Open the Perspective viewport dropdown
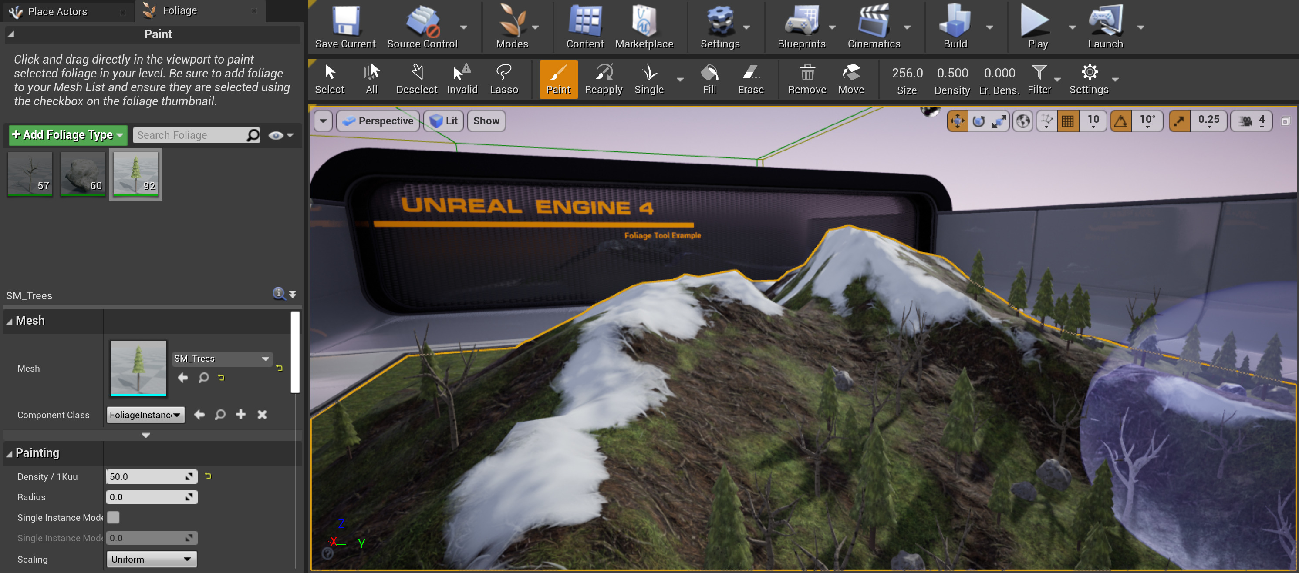 [x=378, y=121]
